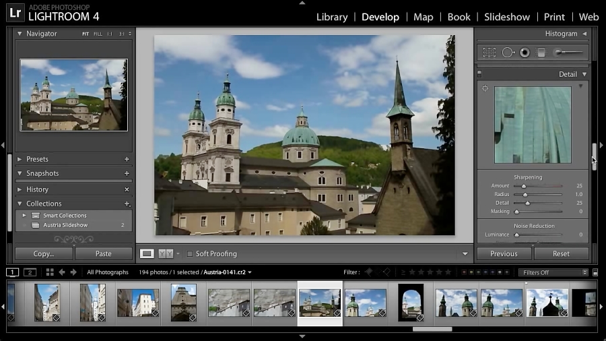Switch to the Book module
The width and height of the screenshot is (606, 341).
click(x=459, y=17)
